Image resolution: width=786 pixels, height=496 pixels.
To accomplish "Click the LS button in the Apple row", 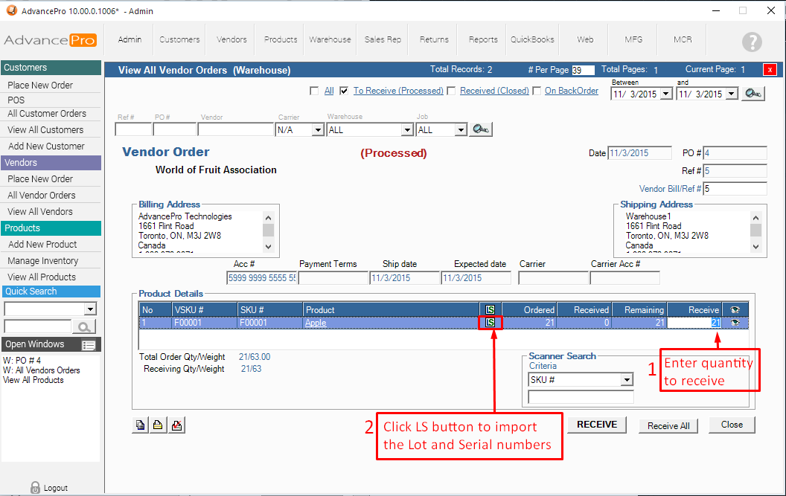I will tap(490, 323).
